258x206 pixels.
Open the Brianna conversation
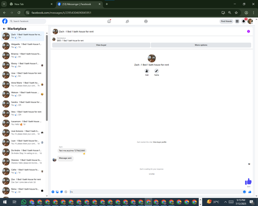(23, 55)
